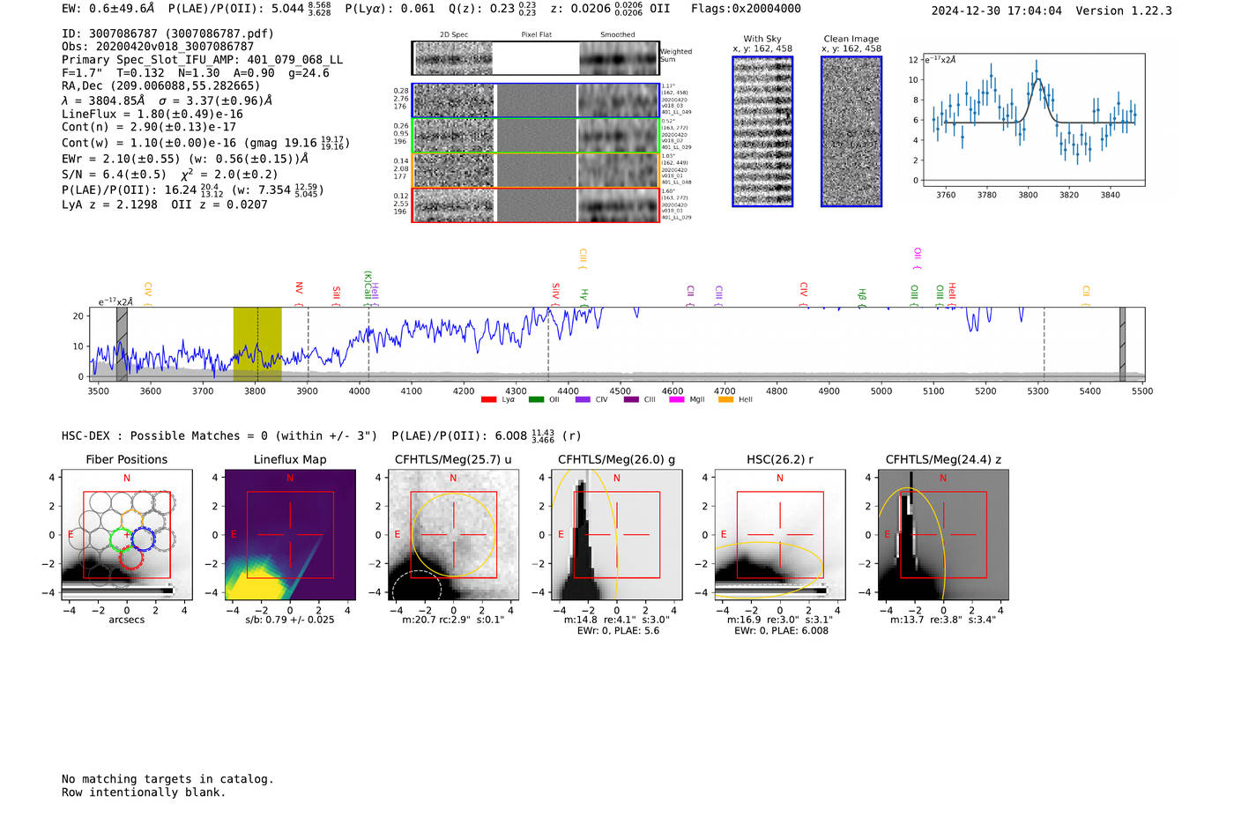Click the yellow highlighted band in the spectrum
This screenshot has width=1234, height=840.
click(x=257, y=345)
